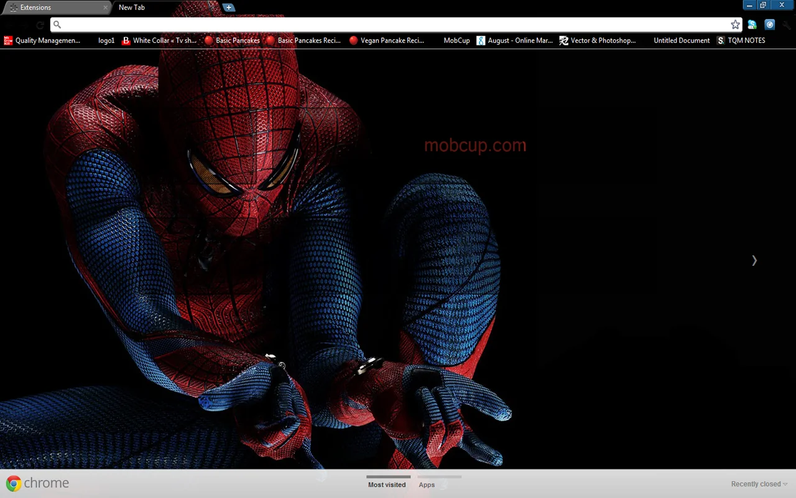Open the first Basic Pancakes bookmark
The image size is (796, 498).
click(232, 40)
